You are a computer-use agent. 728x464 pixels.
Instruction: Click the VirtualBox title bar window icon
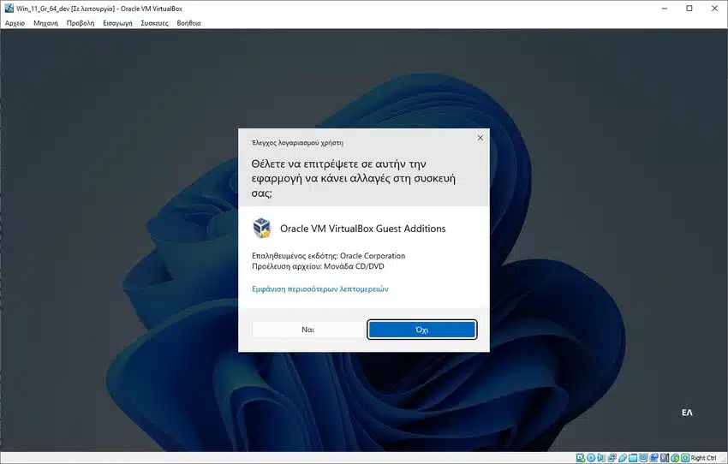point(9,9)
